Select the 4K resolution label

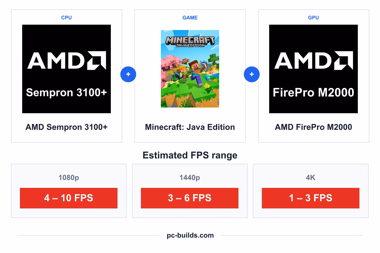pos(311,178)
